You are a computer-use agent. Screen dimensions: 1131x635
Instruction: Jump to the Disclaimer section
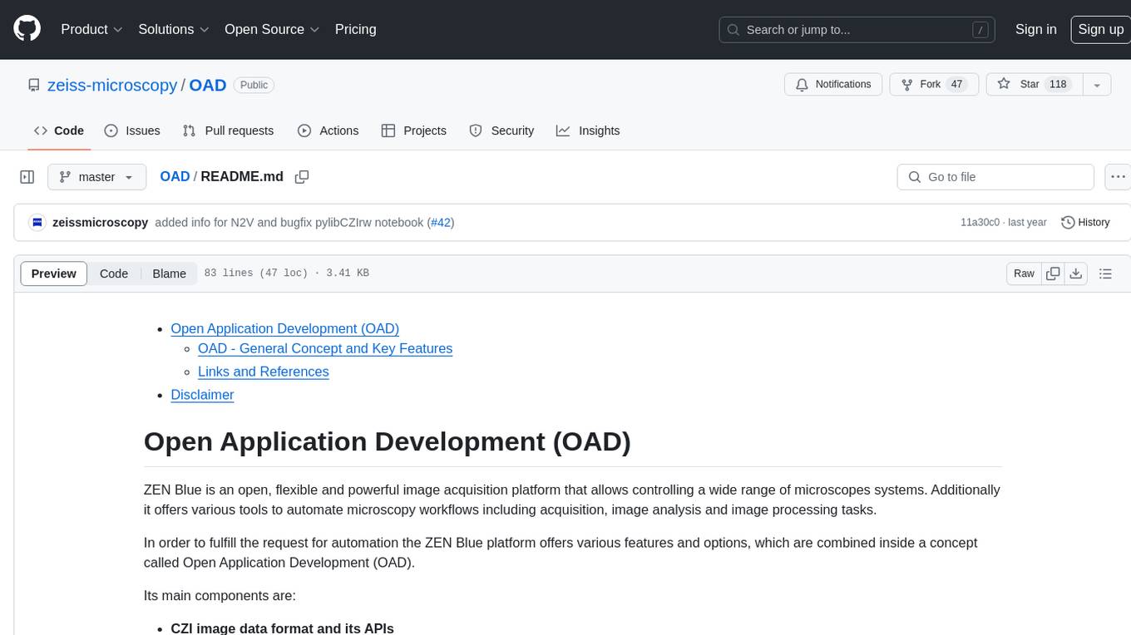[202, 395]
